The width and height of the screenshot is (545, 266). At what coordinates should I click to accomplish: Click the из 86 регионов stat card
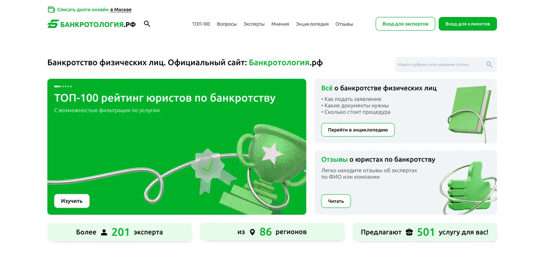click(272, 232)
